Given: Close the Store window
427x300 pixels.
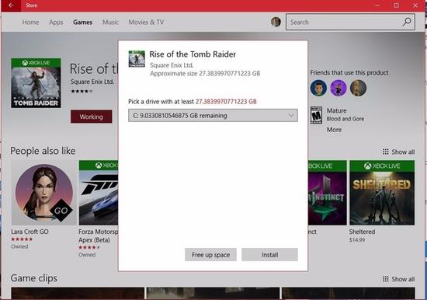Looking at the screenshot, I should 415,5.
